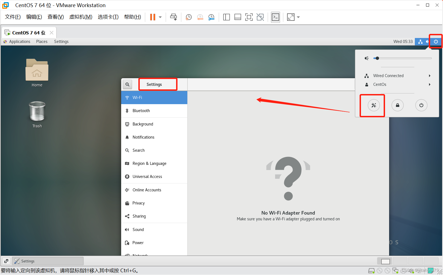This screenshot has height=275, width=443.
Task: Open the 选项卡(T) menu
Action: click(108, 17)
